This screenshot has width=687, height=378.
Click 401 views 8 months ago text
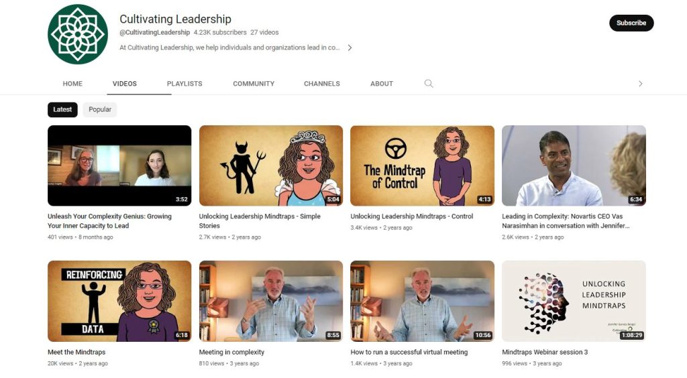tap(81, 237)
